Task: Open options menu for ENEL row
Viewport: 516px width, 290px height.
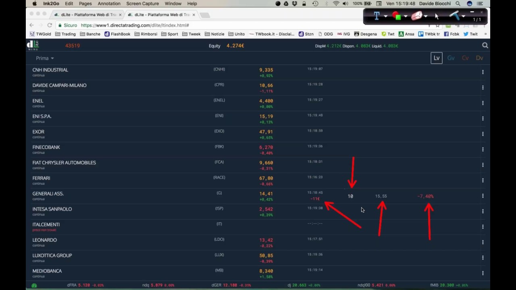Action: coord(483,103)
